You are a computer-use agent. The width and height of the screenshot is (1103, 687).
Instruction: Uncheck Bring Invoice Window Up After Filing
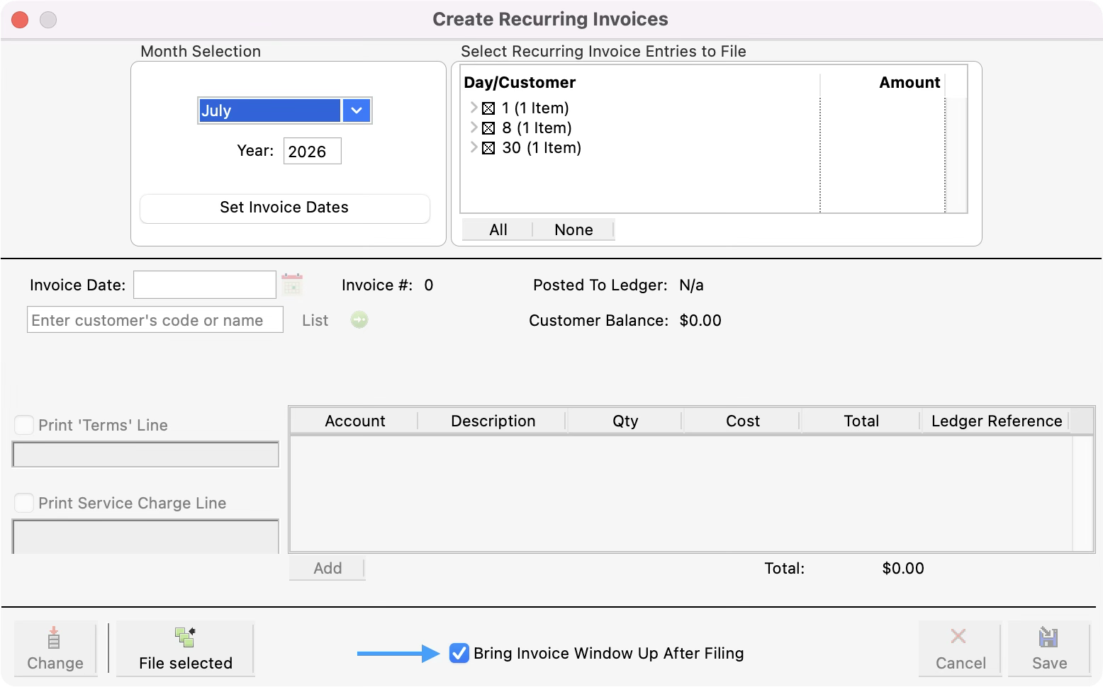[x=459, y=653]
